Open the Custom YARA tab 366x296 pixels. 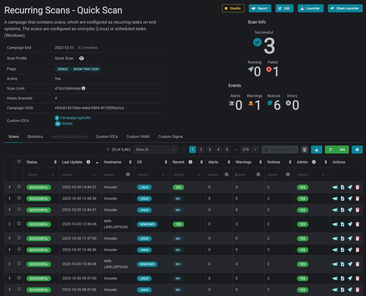coord(138,137)
